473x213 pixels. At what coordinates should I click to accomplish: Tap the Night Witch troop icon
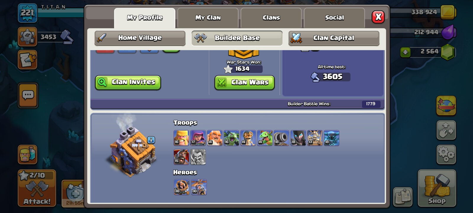click(298, 138)
